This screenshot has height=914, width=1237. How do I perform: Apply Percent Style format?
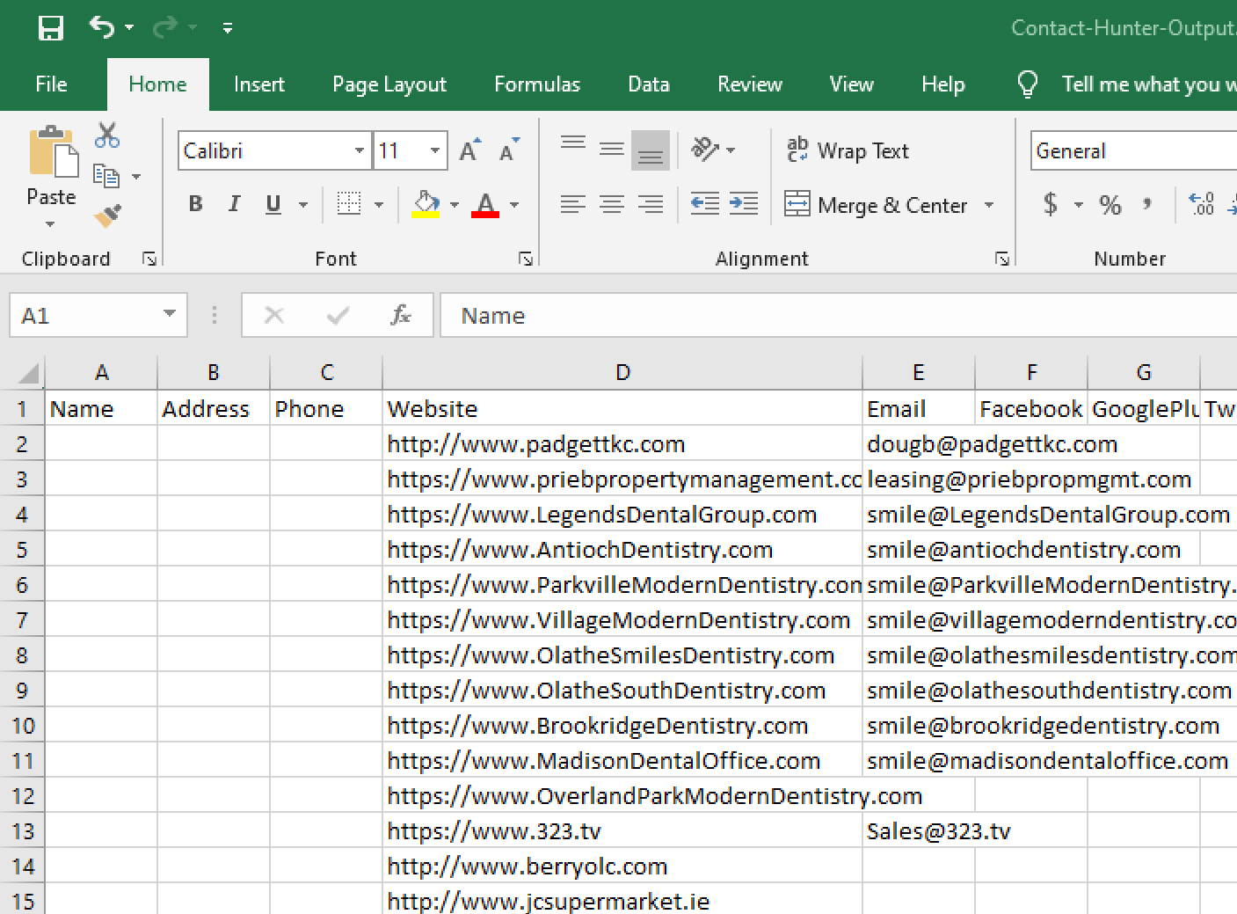pos(1110,205)
